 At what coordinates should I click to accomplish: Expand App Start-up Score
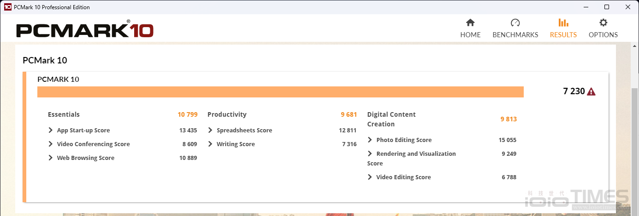(50, 131)
